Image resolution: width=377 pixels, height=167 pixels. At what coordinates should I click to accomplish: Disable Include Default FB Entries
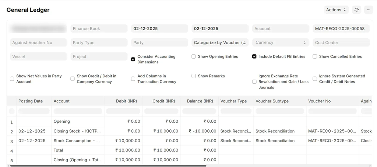point(254,57)
